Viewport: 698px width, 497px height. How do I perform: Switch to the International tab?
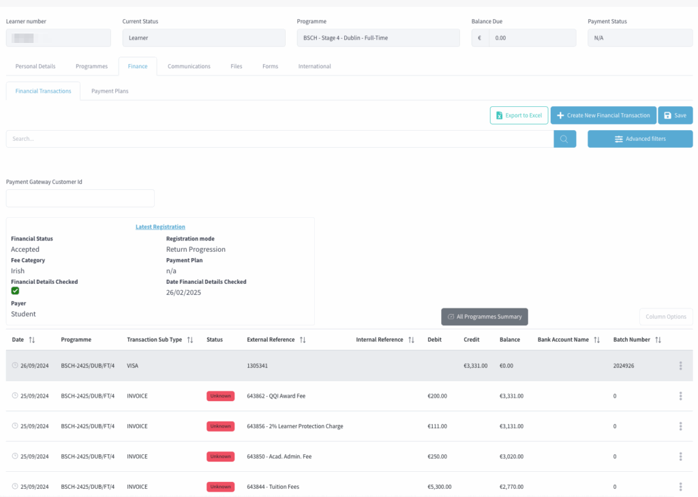(x=315, y=66)
